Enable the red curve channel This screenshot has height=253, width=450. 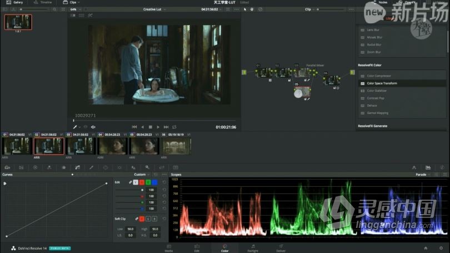click(x=142, y=182)
